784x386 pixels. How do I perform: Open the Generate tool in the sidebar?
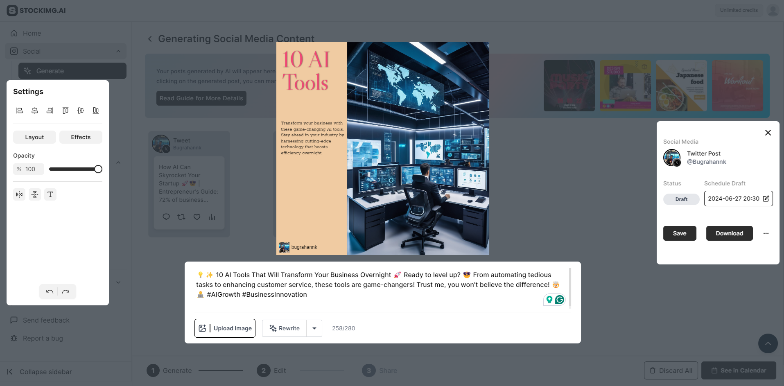[x=72, y=70]
